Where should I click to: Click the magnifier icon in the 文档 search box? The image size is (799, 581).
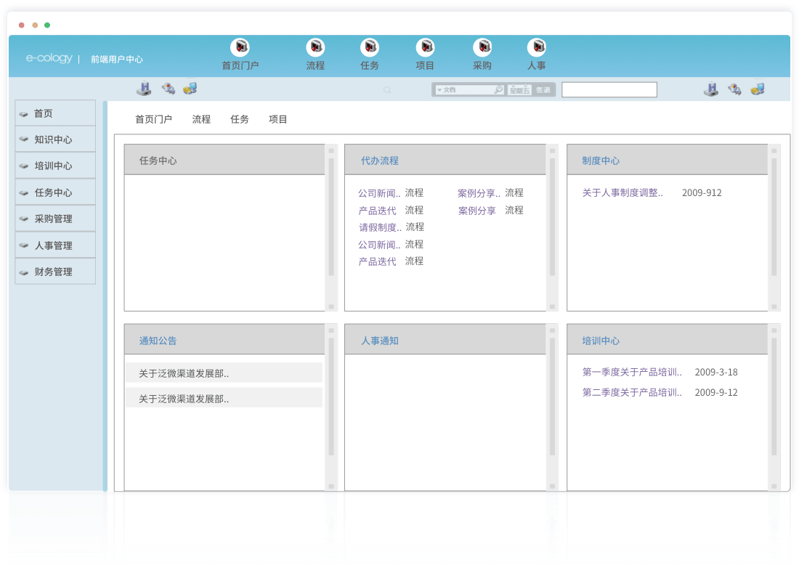[498, 90]
